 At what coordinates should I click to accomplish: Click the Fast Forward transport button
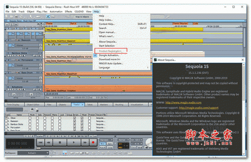point(85,142)
